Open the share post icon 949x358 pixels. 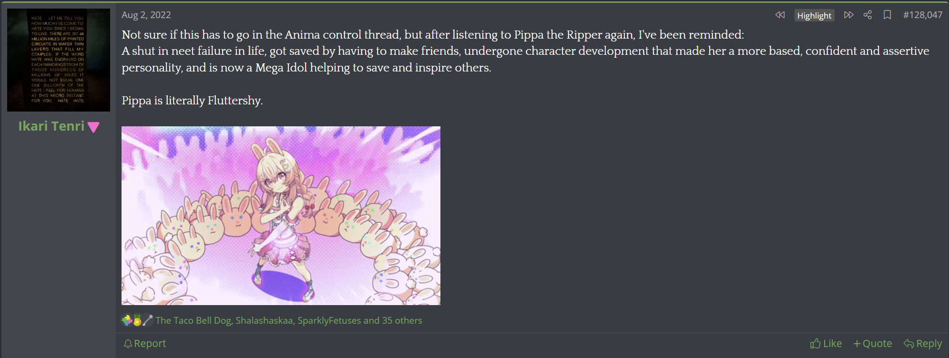(x=867, y=15)
